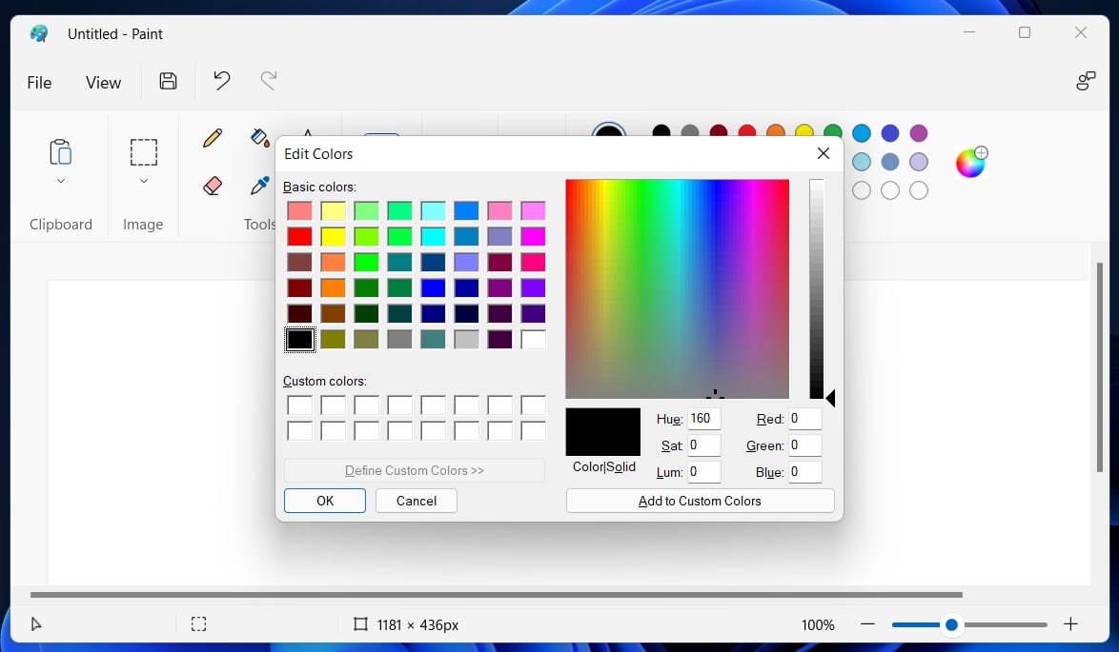Pick the bright yellow basic color

tap(333, 236)
